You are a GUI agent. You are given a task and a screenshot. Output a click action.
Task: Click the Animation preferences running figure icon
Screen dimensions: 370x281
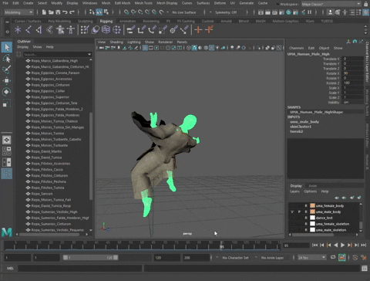click(x=364, y=257)
